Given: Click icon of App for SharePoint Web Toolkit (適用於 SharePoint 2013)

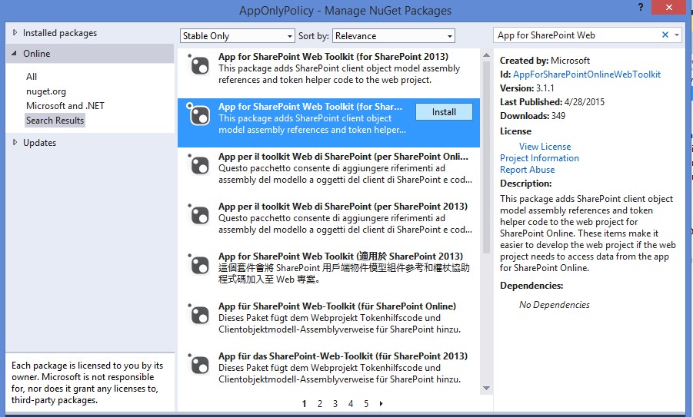Looking at the screenshot, I should pyautogui.click(x=199, y=265).
